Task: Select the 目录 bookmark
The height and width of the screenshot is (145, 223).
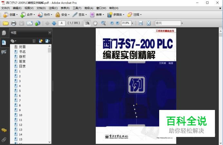Action: pos(22,66)
